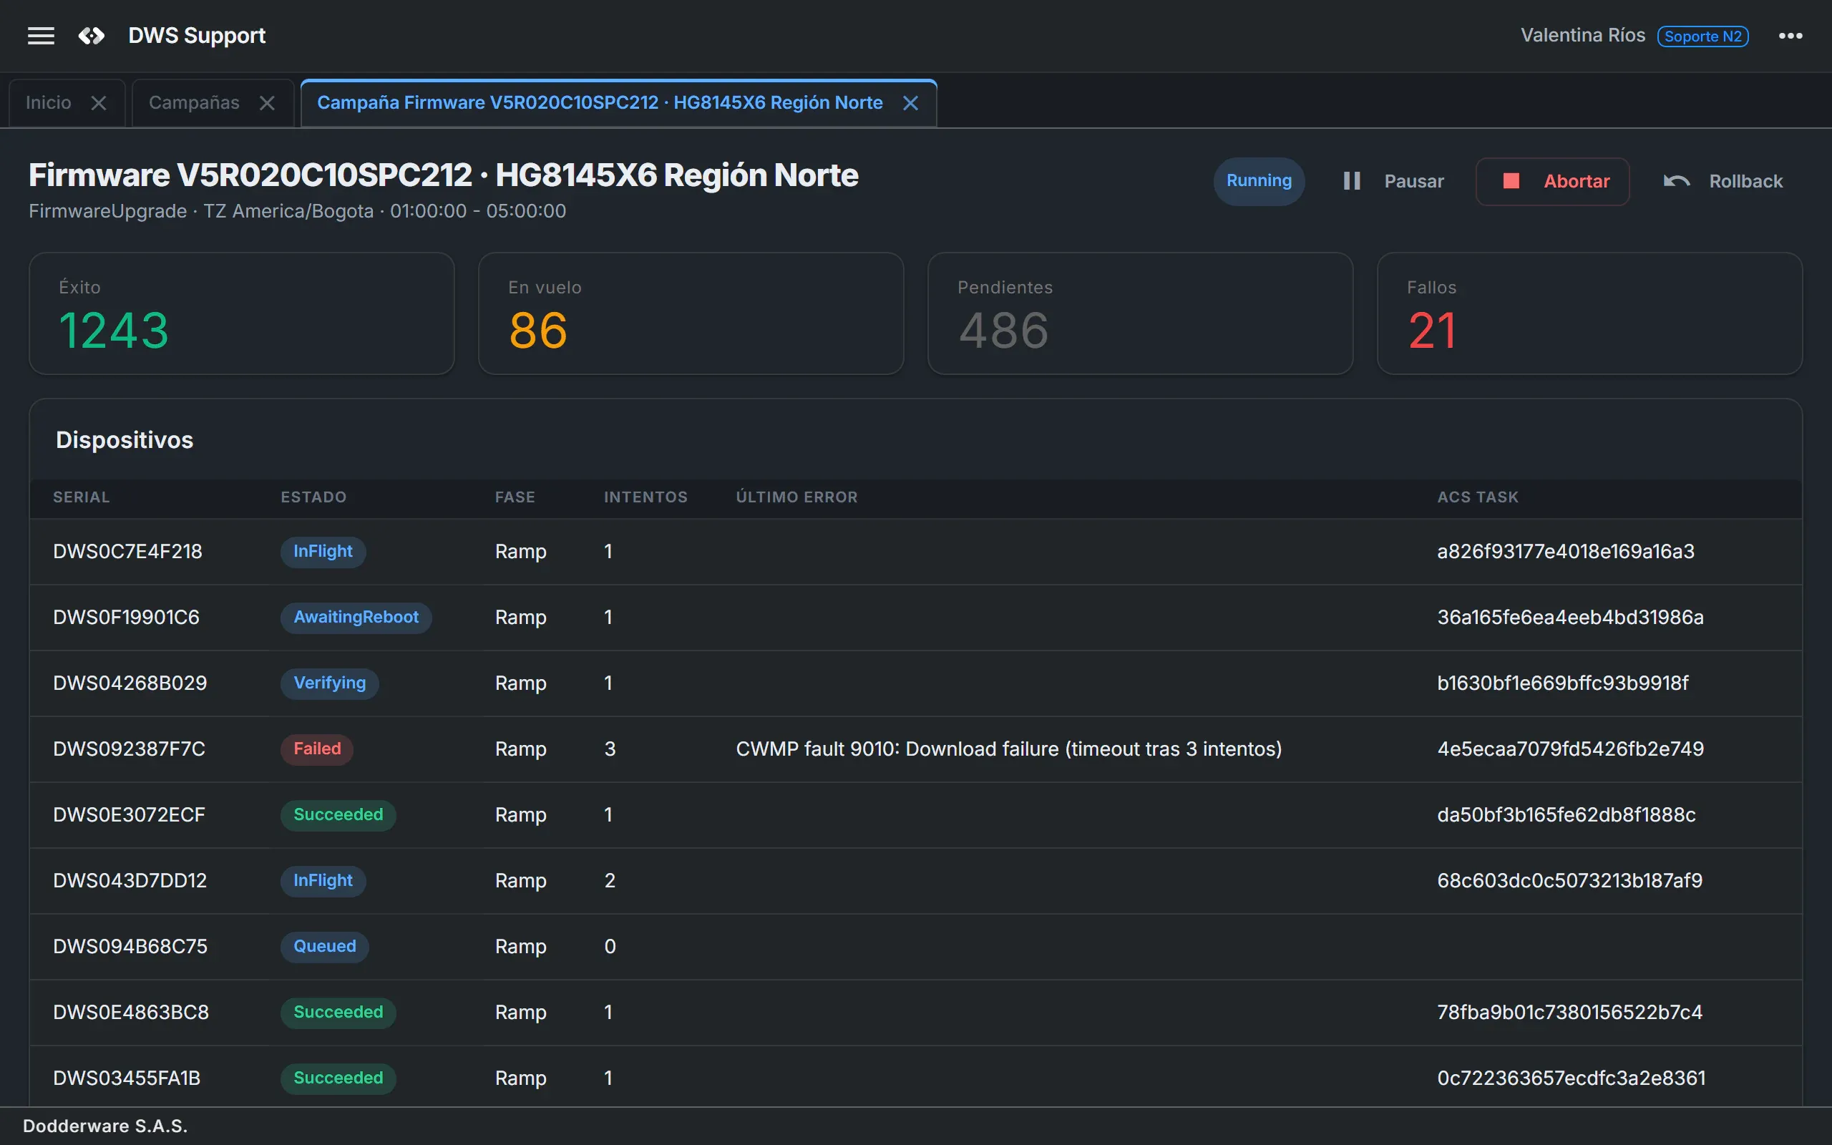The height and width of the screenshot is (1145, 1832).
Task: Trigger Rollback of the campaign
Action: (x=1723, y=182)
